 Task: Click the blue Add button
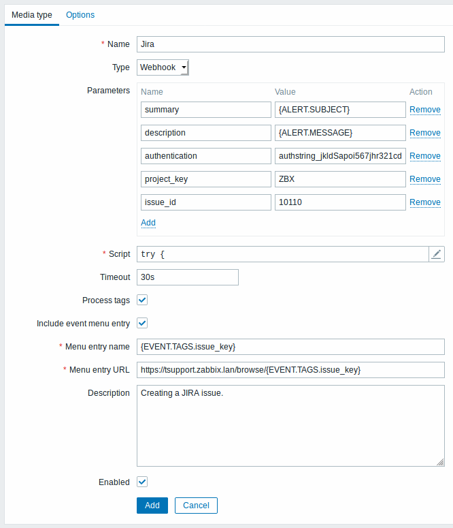152,506
